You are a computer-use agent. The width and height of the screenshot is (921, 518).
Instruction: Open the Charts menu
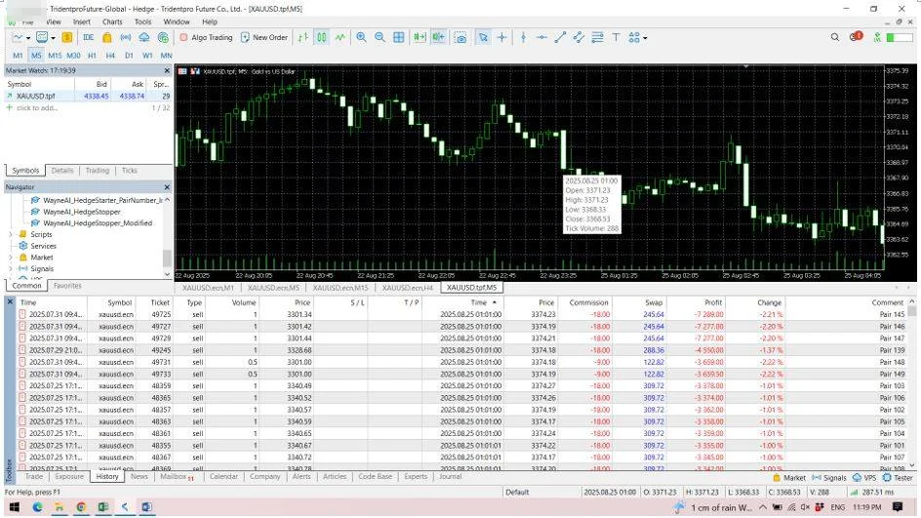(112, 21)
